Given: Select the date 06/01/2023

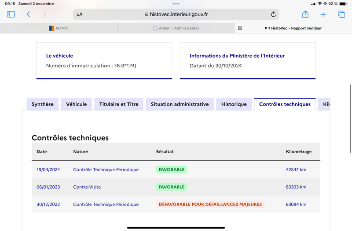Looking at the screenshot, I should coord(48,187).
